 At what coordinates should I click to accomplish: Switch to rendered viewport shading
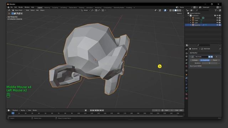(x=180, y=10)
